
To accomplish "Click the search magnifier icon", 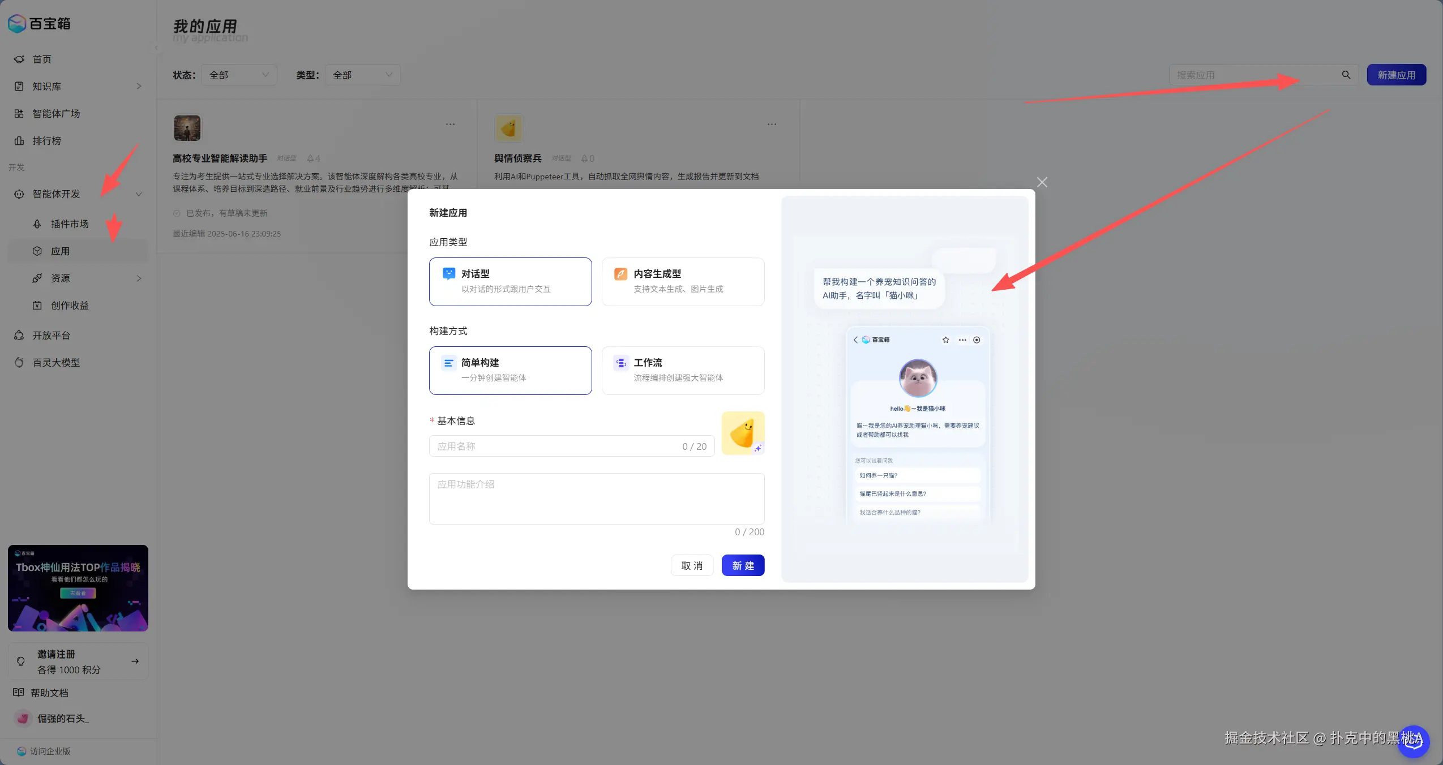I will (1346, 75).
